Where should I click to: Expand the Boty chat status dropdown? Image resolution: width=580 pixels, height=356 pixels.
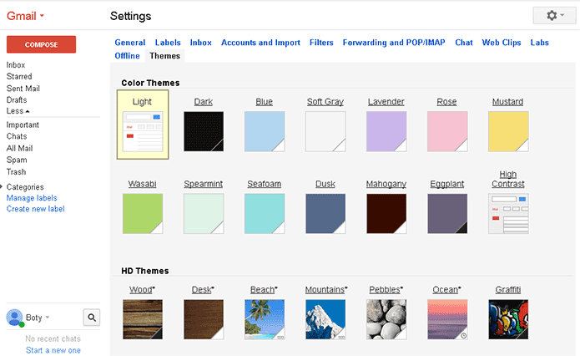pyautogui.click(x=47, y=318)
